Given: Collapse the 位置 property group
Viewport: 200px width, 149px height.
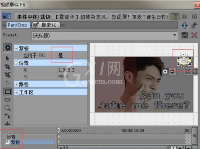Looking at the screenshot, I should 16,63.
